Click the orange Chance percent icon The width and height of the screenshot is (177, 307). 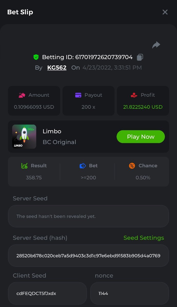click(x=132, y=166)
